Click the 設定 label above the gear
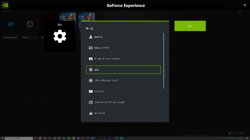The width and height of the screenshot is (250, 140). coord(60,25)
